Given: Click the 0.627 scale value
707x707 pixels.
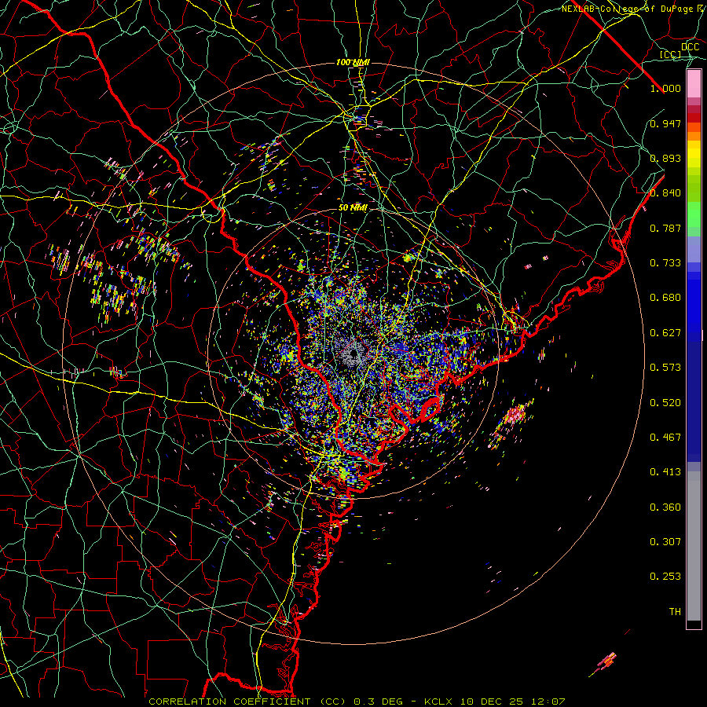Looking at the screenshot, I should tap(665, 333).
